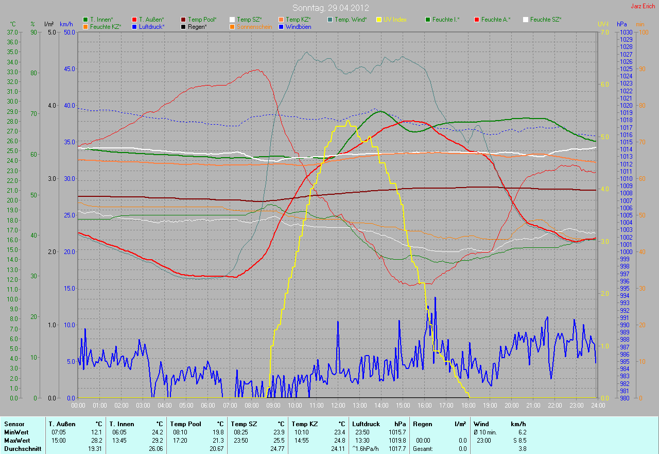Select the Windböen legend label

click(x=298, y=26)
